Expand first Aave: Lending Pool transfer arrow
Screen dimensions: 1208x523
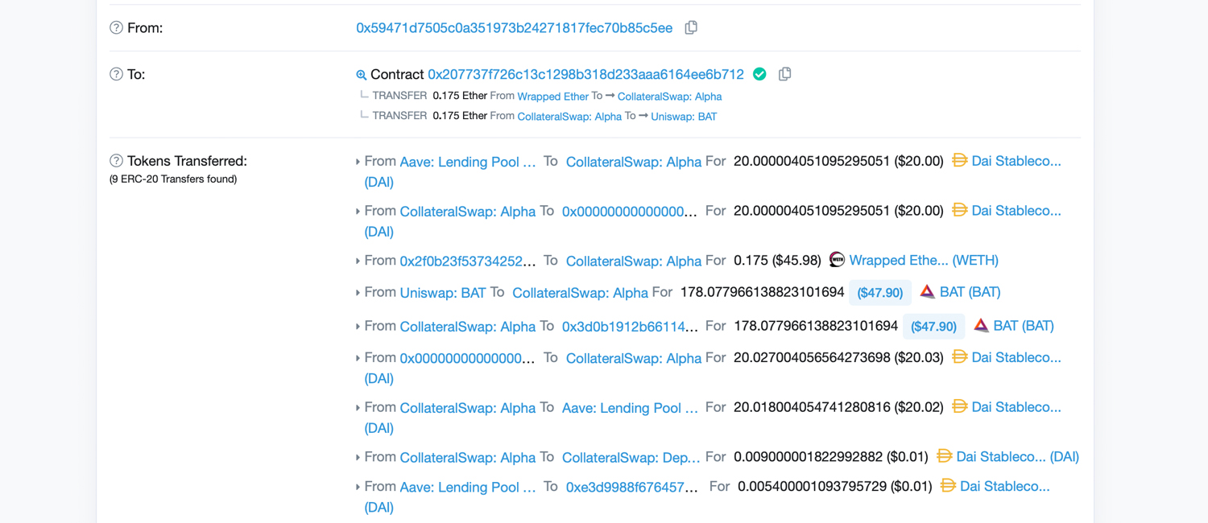(x=358, y=162)
